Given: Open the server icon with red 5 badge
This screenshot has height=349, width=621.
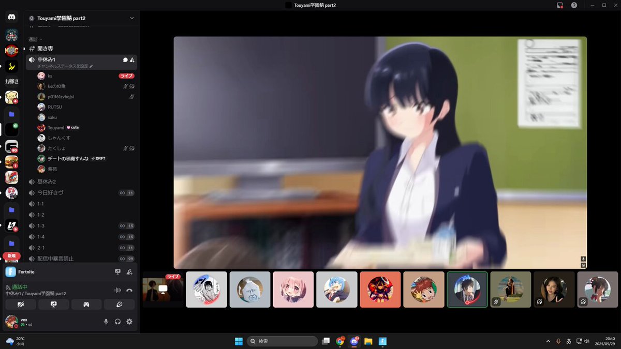Looking at the screenshot, I should pos(11,225).
